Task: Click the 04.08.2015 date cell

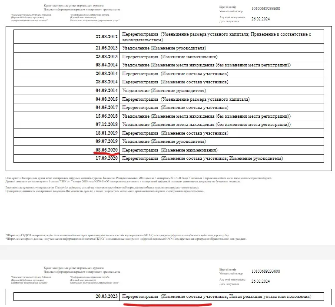Action: 107,99
